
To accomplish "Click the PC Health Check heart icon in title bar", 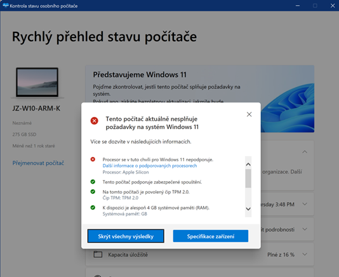I will (x=6, y=6).
